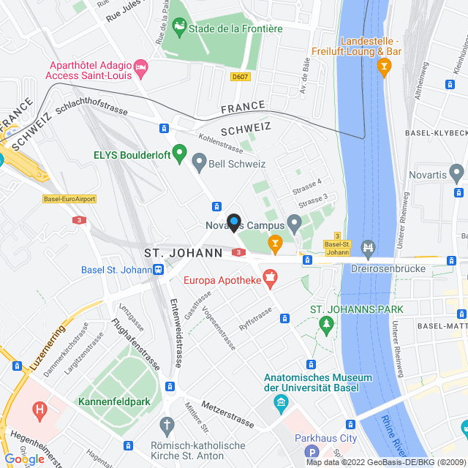Screen dimensions: 468x468
Task: Select the Aparthôtel Adagio hotel pin
Action: [141, 69]
